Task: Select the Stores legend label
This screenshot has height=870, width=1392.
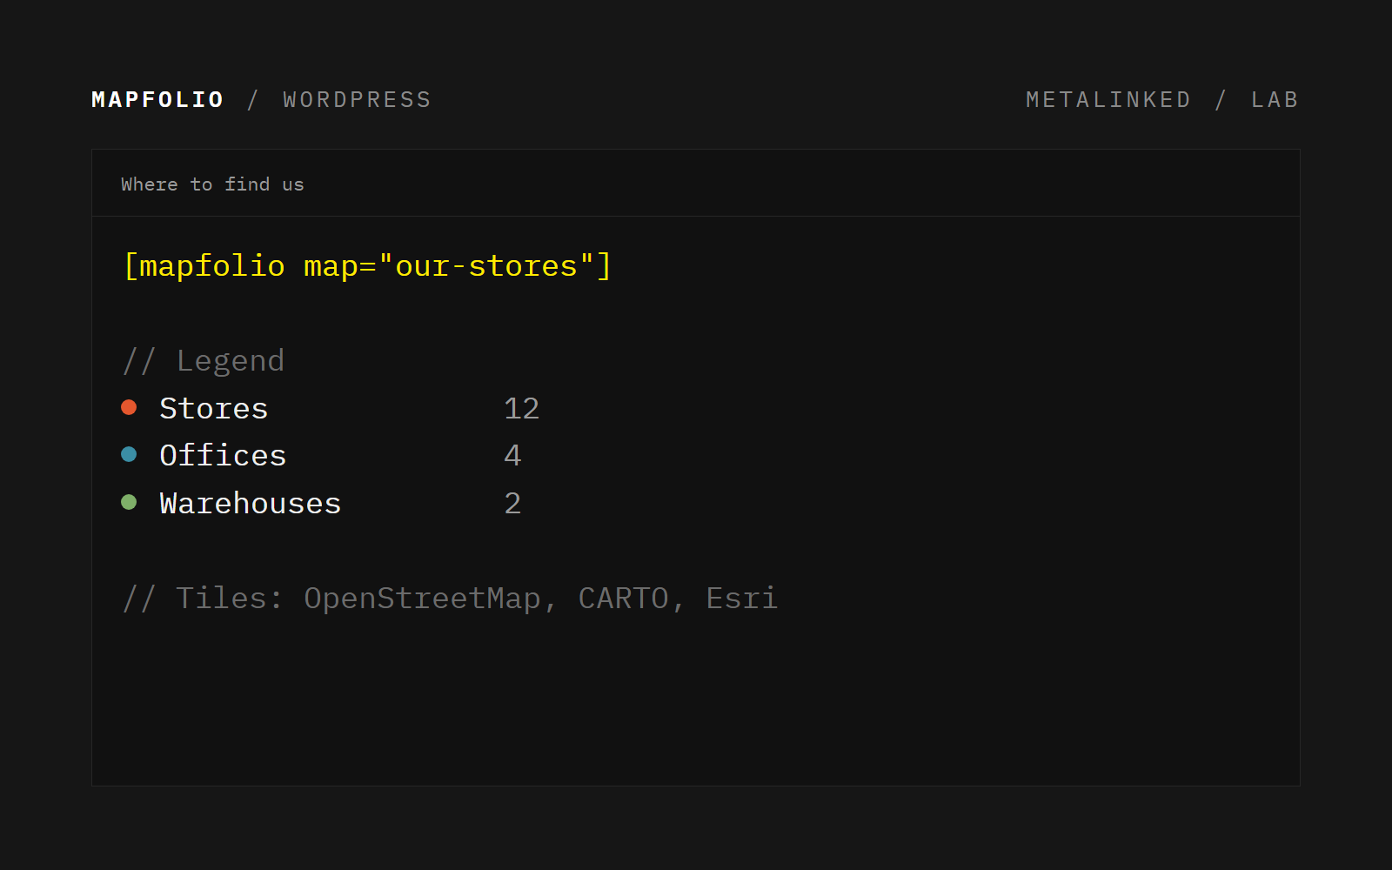Action: point(214,408)
